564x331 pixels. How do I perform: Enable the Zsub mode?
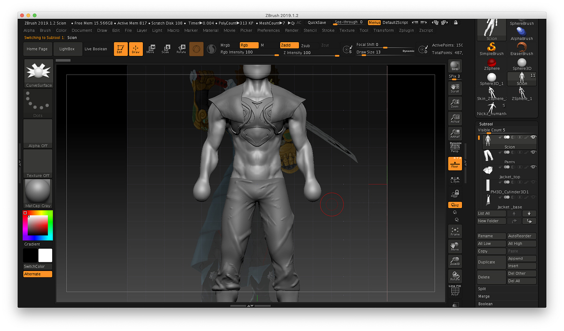[x=305, y=46]
